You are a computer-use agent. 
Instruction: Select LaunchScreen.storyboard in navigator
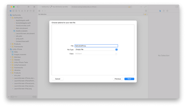coord(25,33)
